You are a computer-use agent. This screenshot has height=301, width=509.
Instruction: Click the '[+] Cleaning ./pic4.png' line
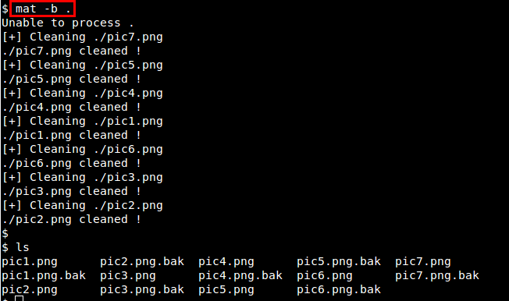[x=83, y=94]
